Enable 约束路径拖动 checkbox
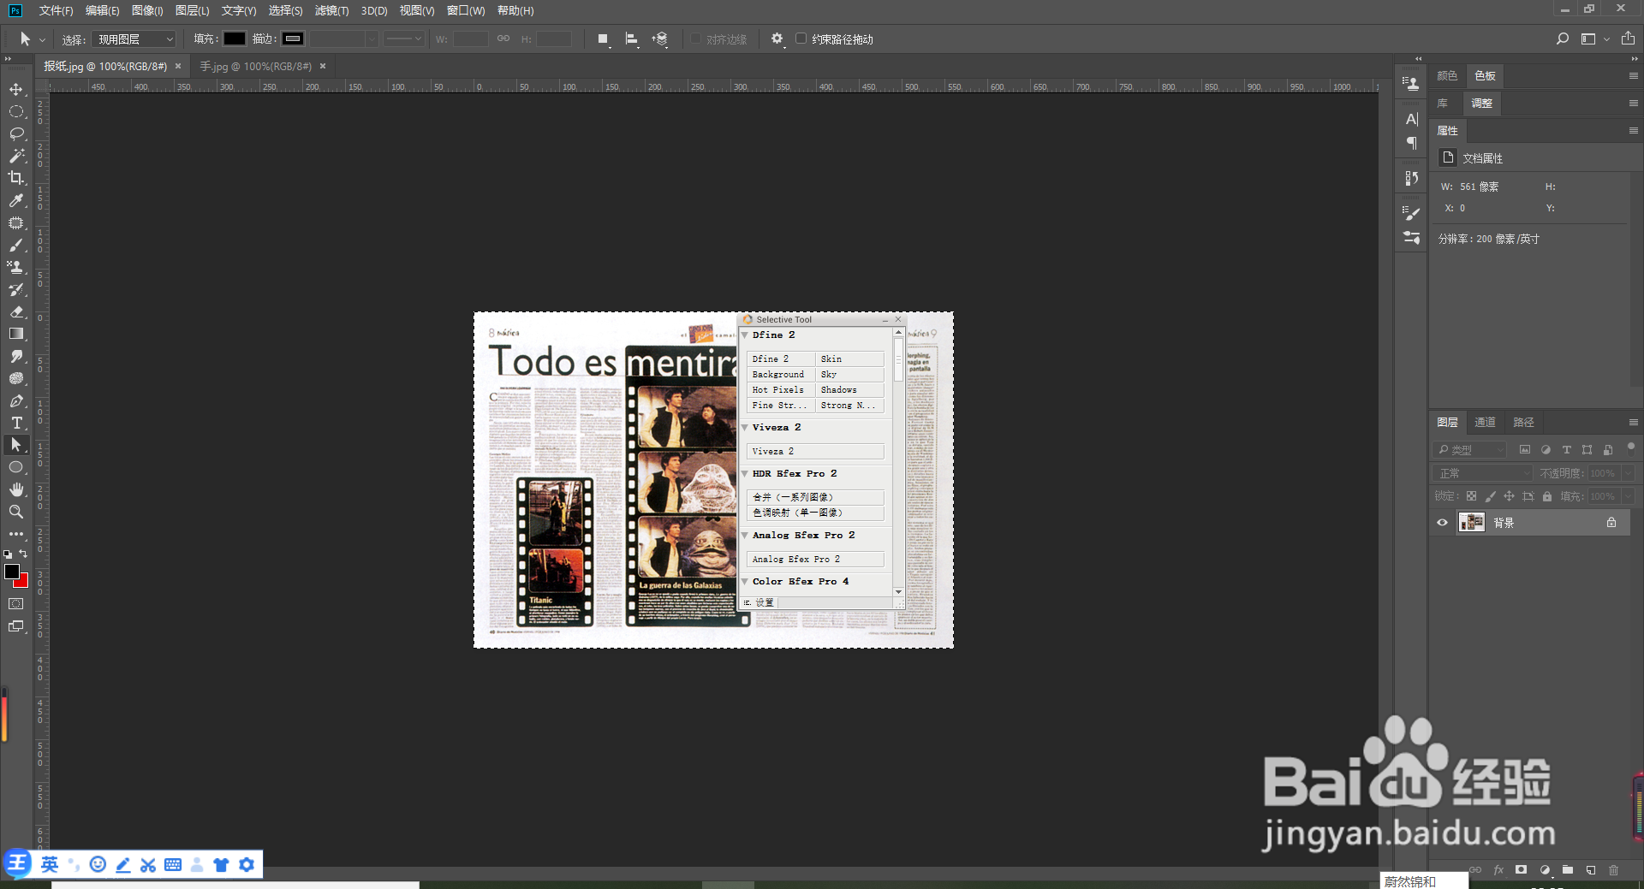This screenshot has height=889, width=1644. pos(801,39)
